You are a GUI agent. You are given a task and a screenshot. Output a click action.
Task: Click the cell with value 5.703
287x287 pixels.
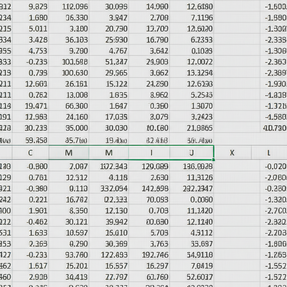[x=149, y=233]
